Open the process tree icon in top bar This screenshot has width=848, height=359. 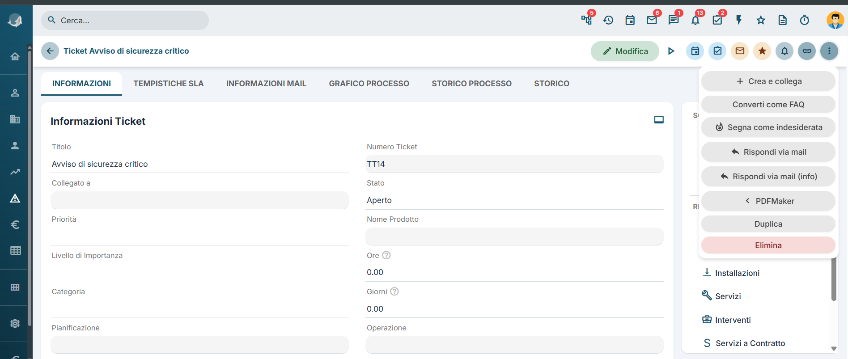click(x=586, y=20)
